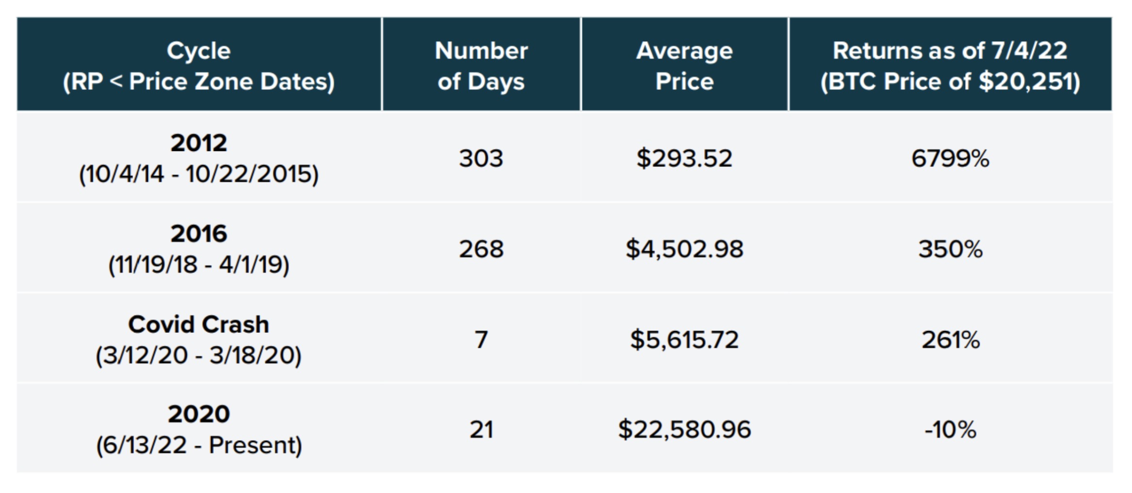1132x493 pixels.
Task: Select the 6799% returns cell
Action: click(950, 158)
